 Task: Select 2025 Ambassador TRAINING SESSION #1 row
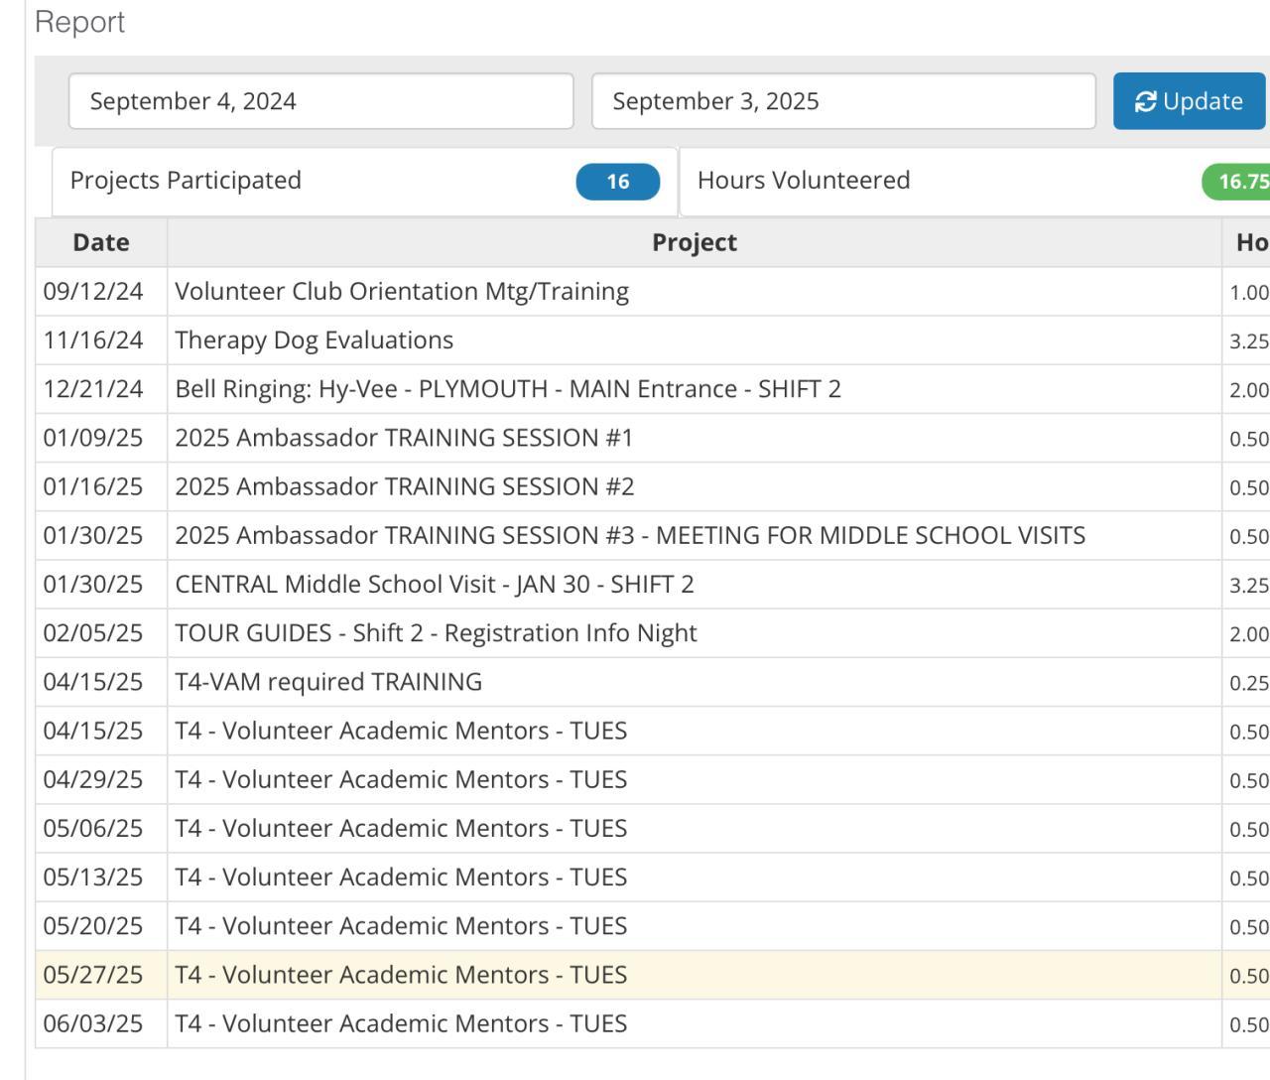[404, 438]
